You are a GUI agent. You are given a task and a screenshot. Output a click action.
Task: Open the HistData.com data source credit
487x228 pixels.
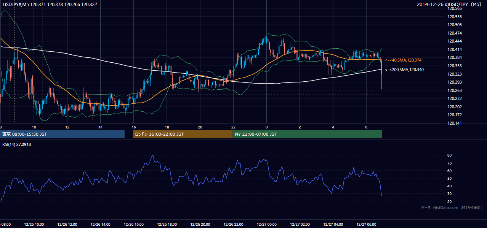tap(452, 207)
